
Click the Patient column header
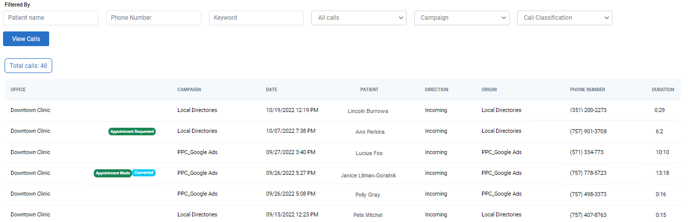(x=369, y=90)
